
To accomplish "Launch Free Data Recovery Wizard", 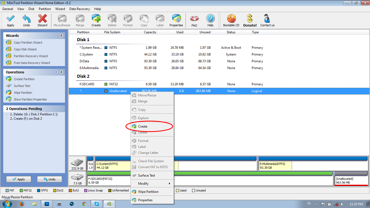I will tap(32, 63).
